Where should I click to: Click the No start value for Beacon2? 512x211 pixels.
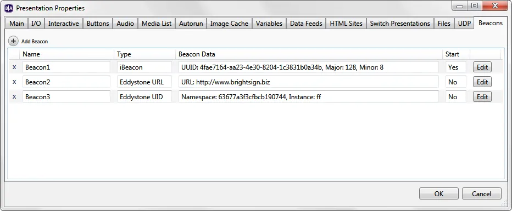tap(456, 82)
